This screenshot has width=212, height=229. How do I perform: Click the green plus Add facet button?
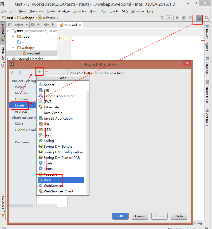point(40,72)
